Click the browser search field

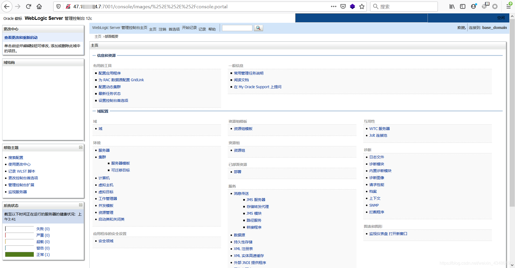[x=404, y=6]
